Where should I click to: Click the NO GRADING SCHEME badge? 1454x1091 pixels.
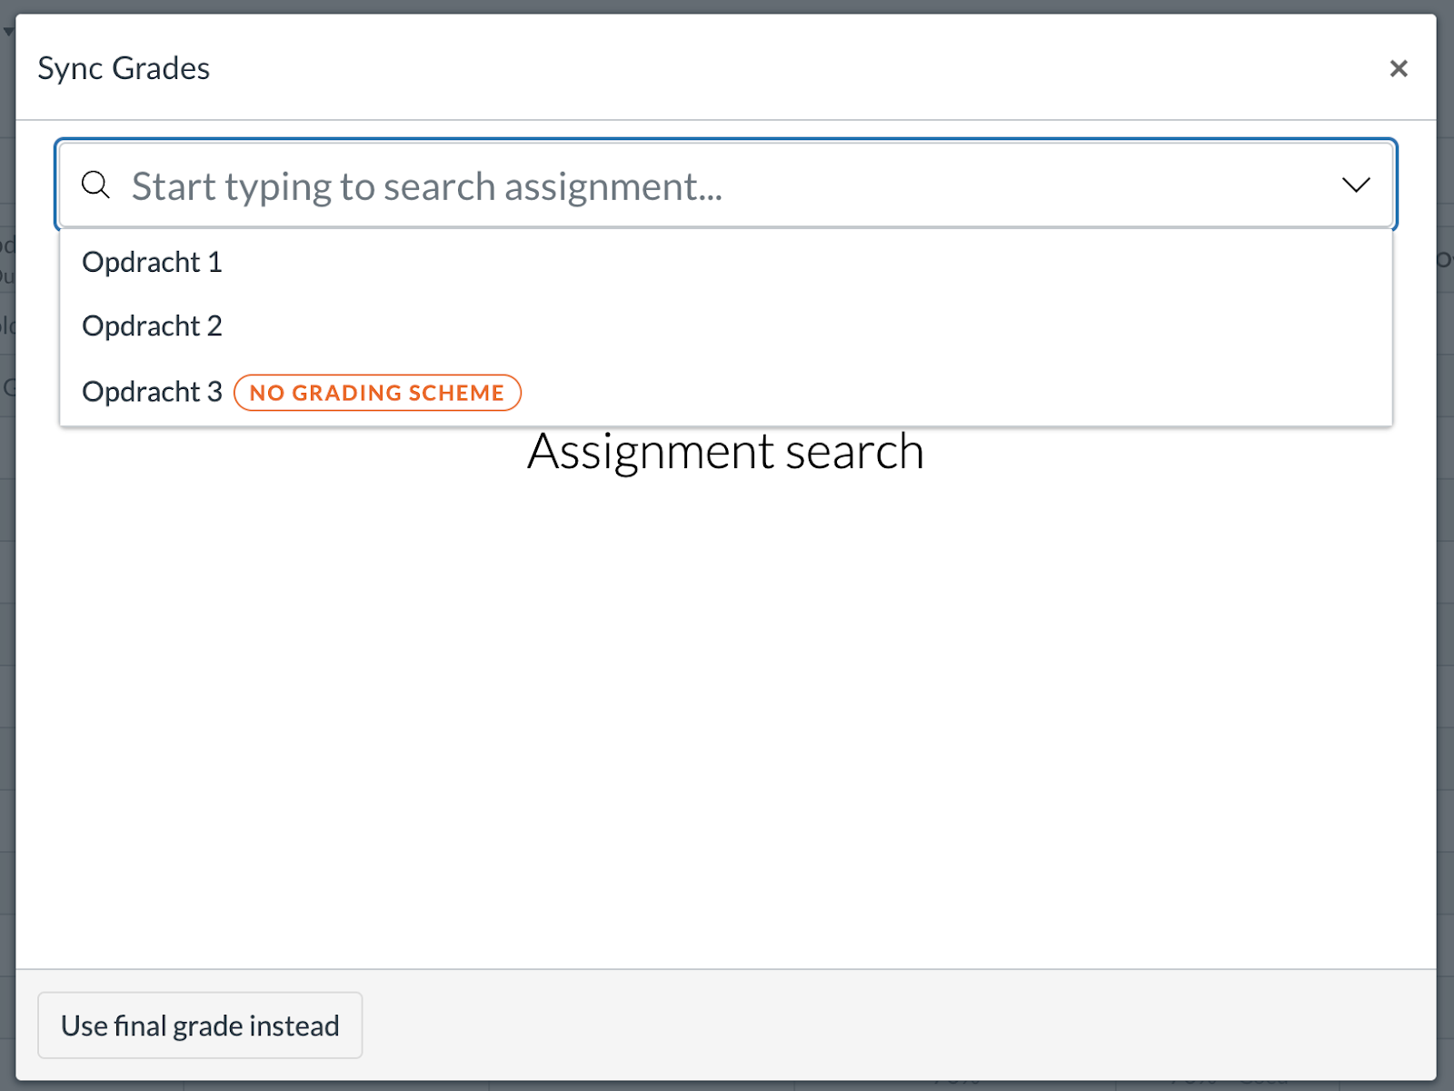[377, 393]
